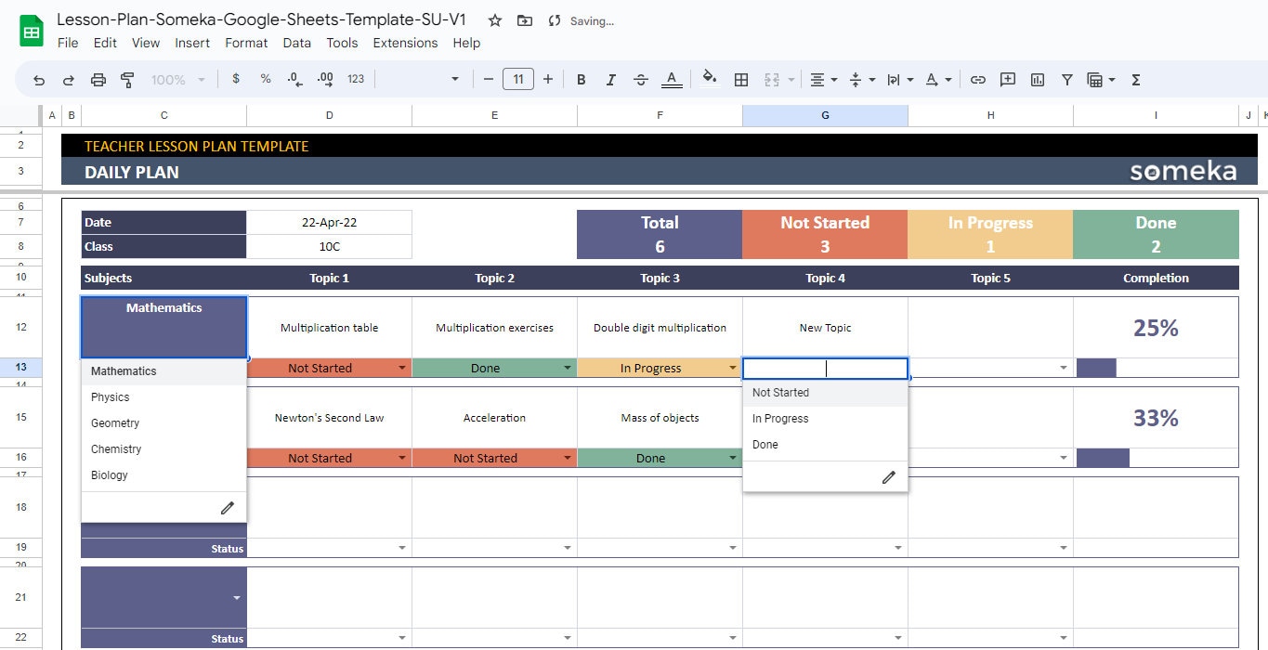1268x650 pixels.
Task: Open the fill color picker
Action: pyautogui.click(x=709, y=79)
